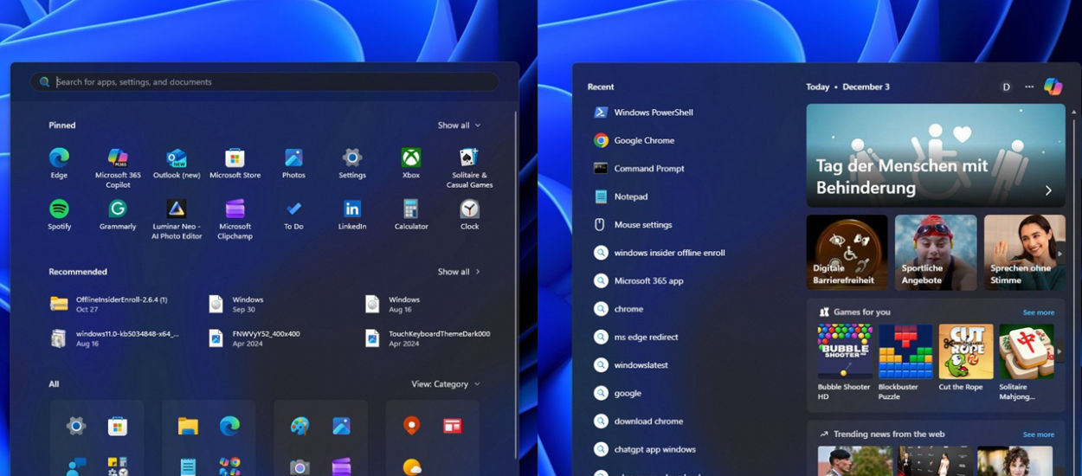
Task: Launch Microsoft 365 Copilot from Pinned
Action: pyautogui.click(x=118, y=158)
